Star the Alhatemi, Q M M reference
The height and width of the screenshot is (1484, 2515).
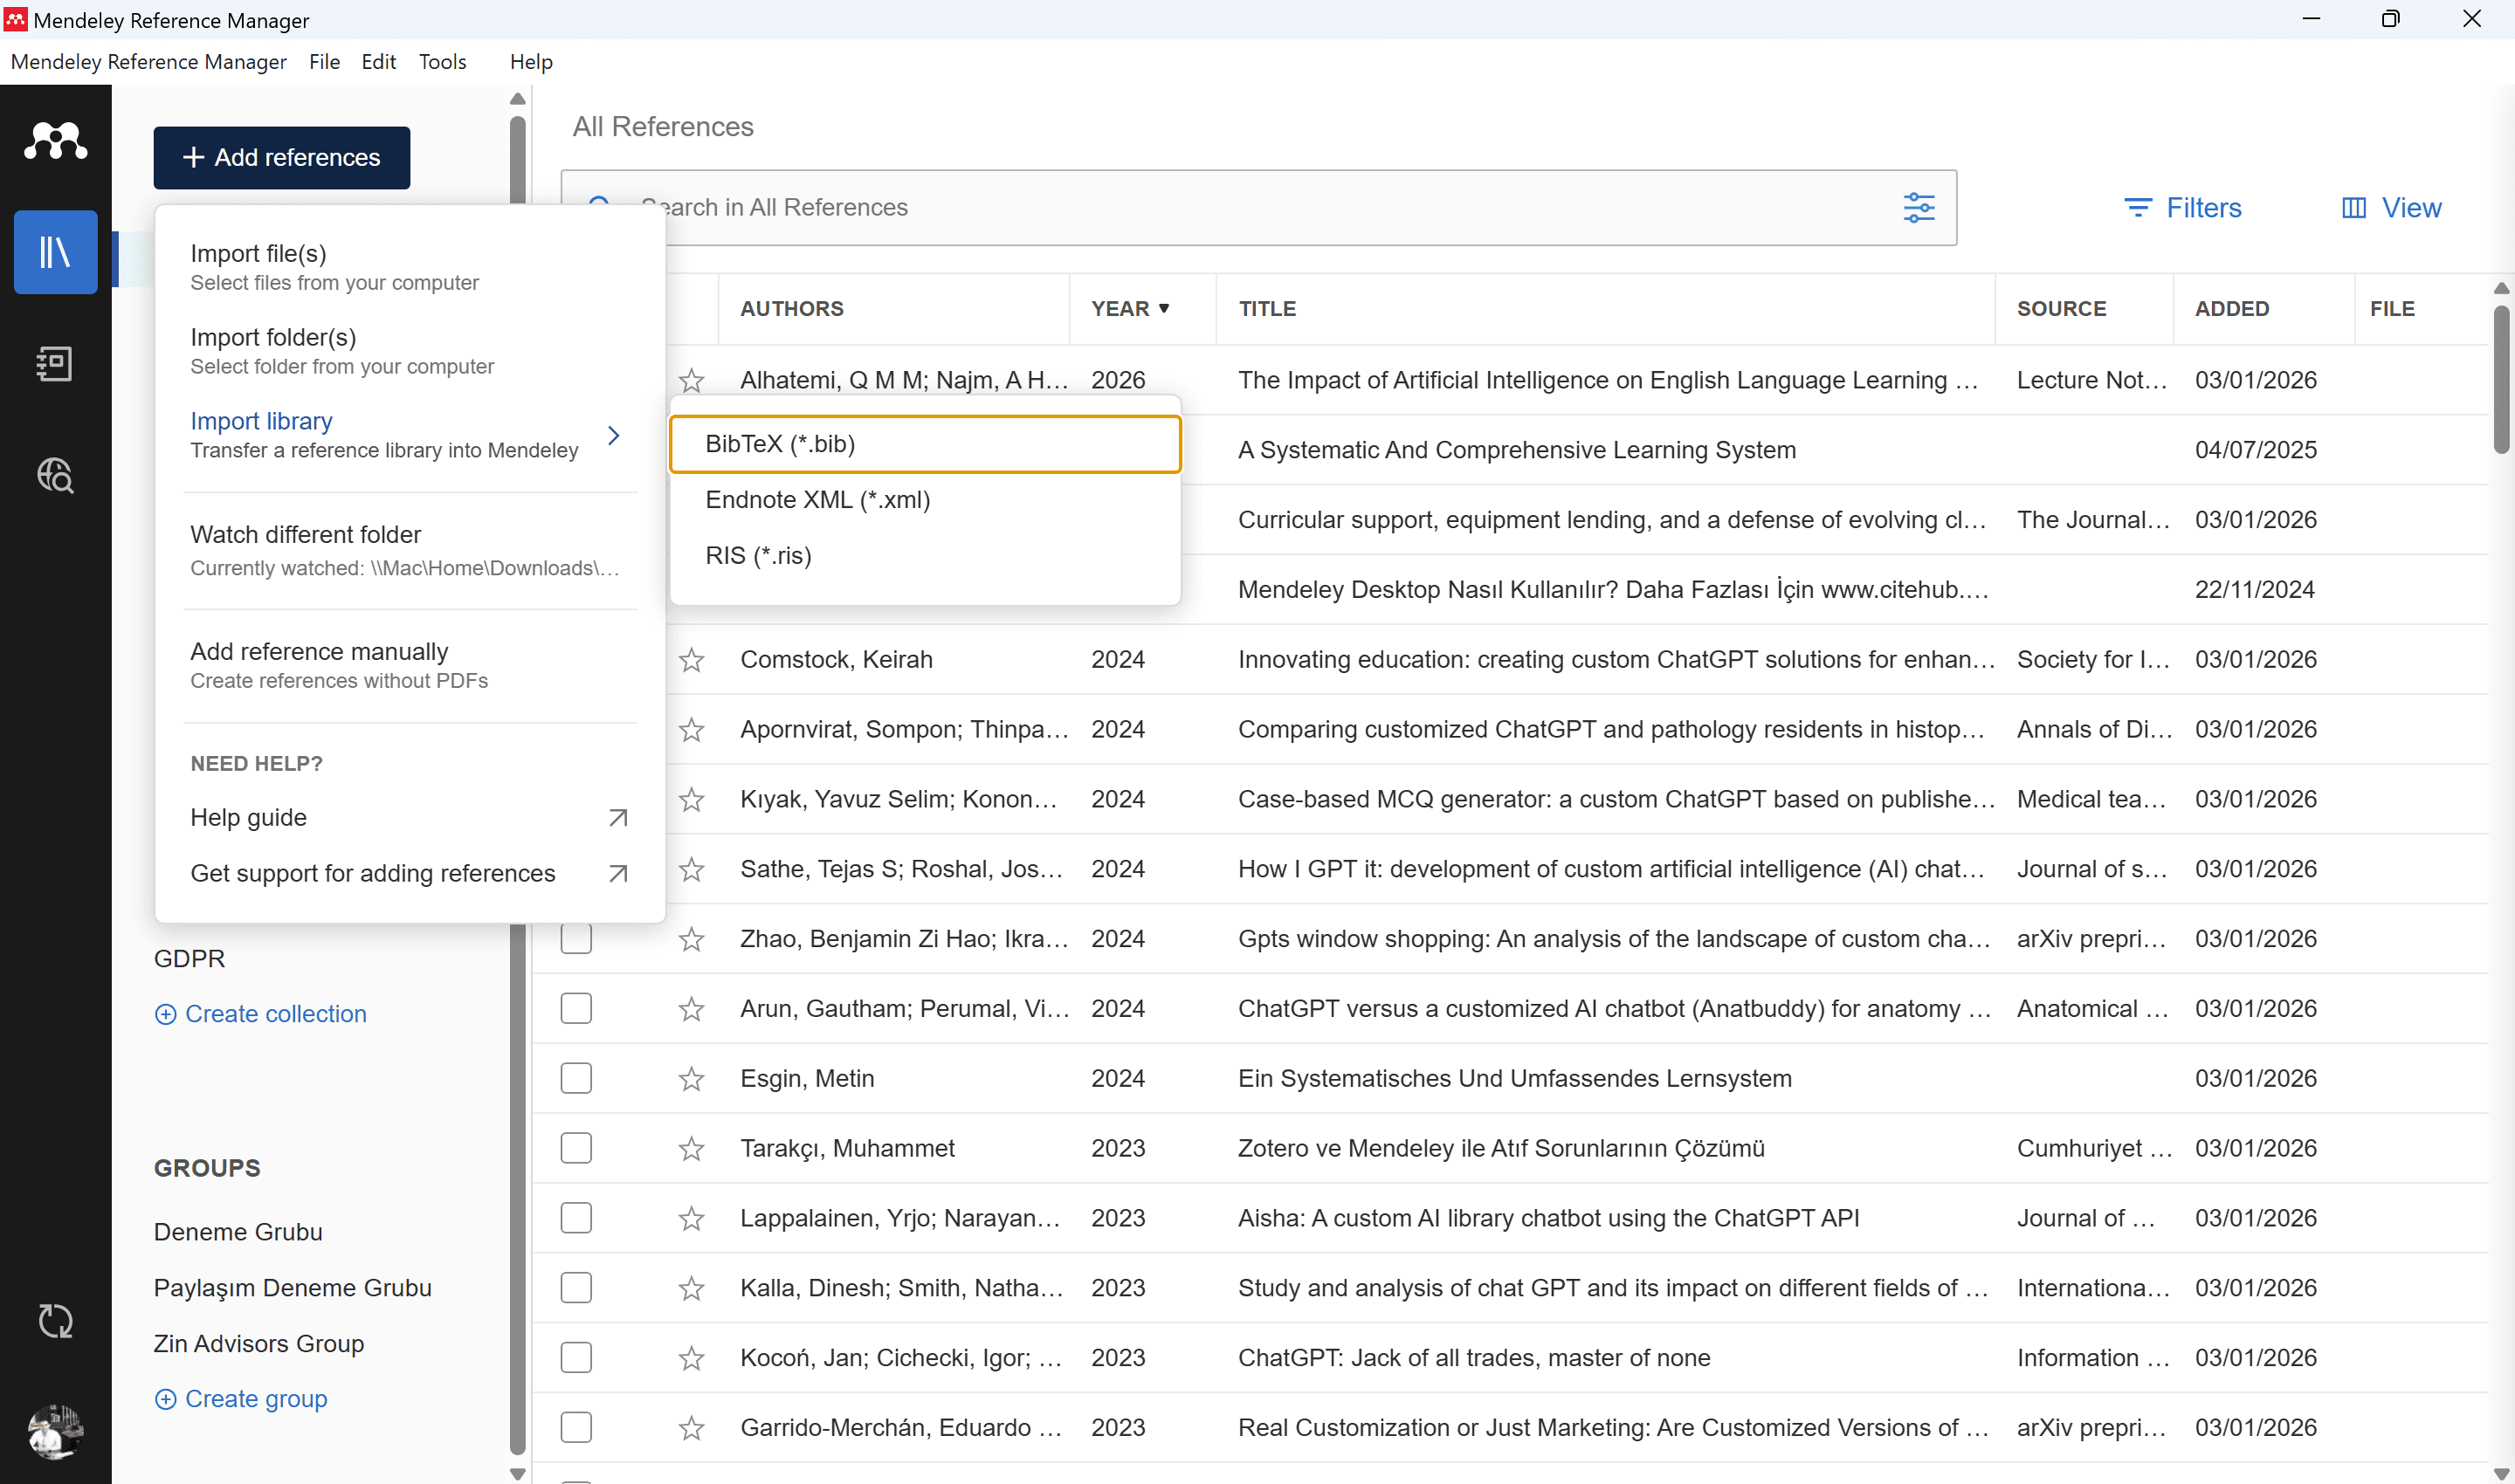pyautogui.click(x=692, y=381)
